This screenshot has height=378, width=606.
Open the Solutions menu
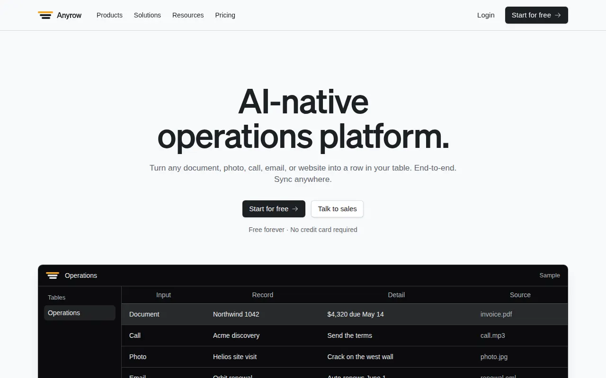(147, 15)
